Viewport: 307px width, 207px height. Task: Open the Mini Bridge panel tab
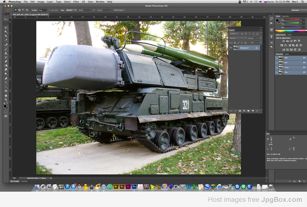pos(15,181)
